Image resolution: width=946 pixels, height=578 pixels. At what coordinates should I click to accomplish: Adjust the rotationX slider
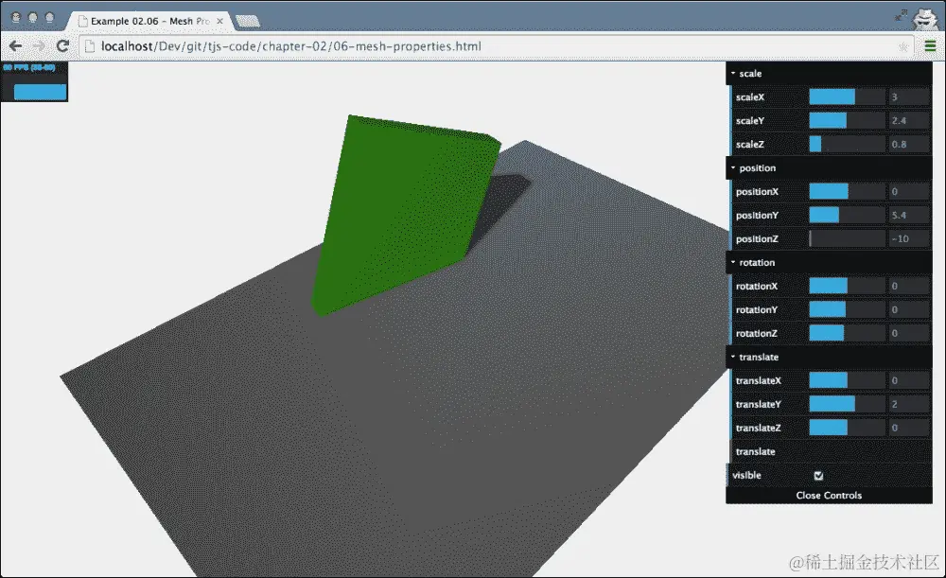click(847, 286)
